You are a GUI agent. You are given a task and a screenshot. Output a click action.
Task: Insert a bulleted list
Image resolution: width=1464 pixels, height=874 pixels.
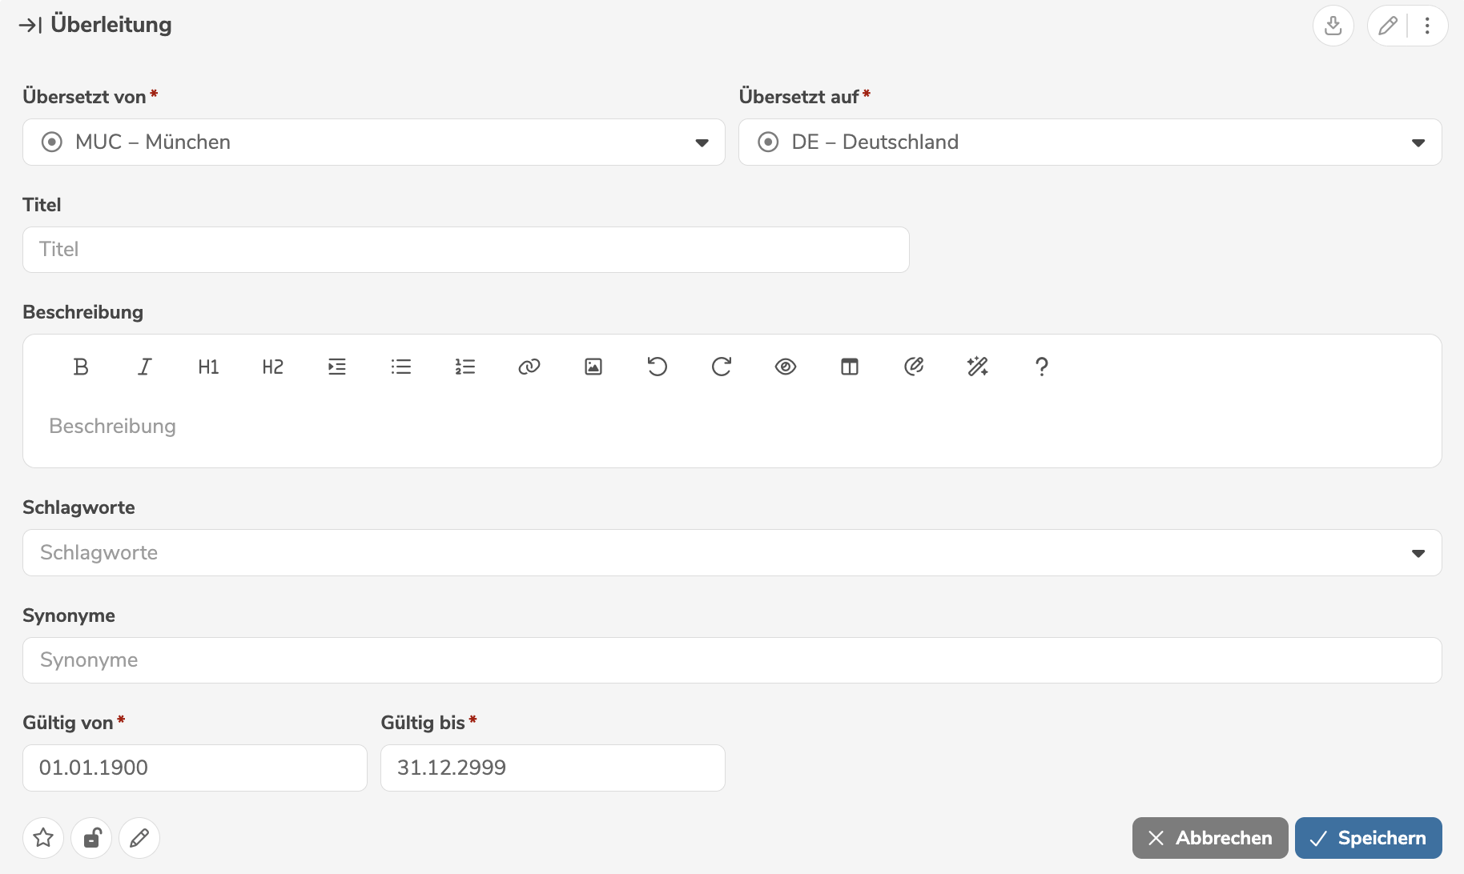[401, 367]
